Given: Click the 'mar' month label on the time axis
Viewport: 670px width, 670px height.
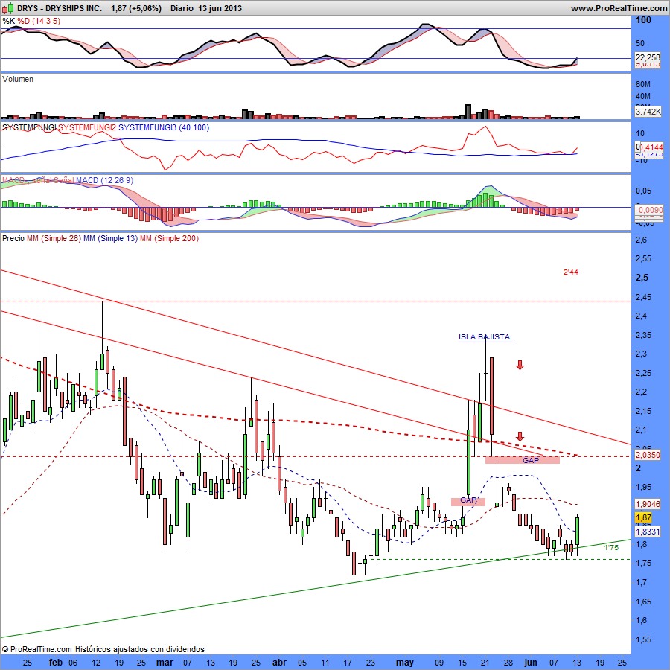Looking at the screenshot, I should 165,663.
